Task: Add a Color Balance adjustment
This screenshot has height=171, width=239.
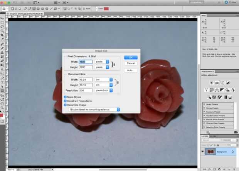Action: pyautogui.click(x=217, y=90)
